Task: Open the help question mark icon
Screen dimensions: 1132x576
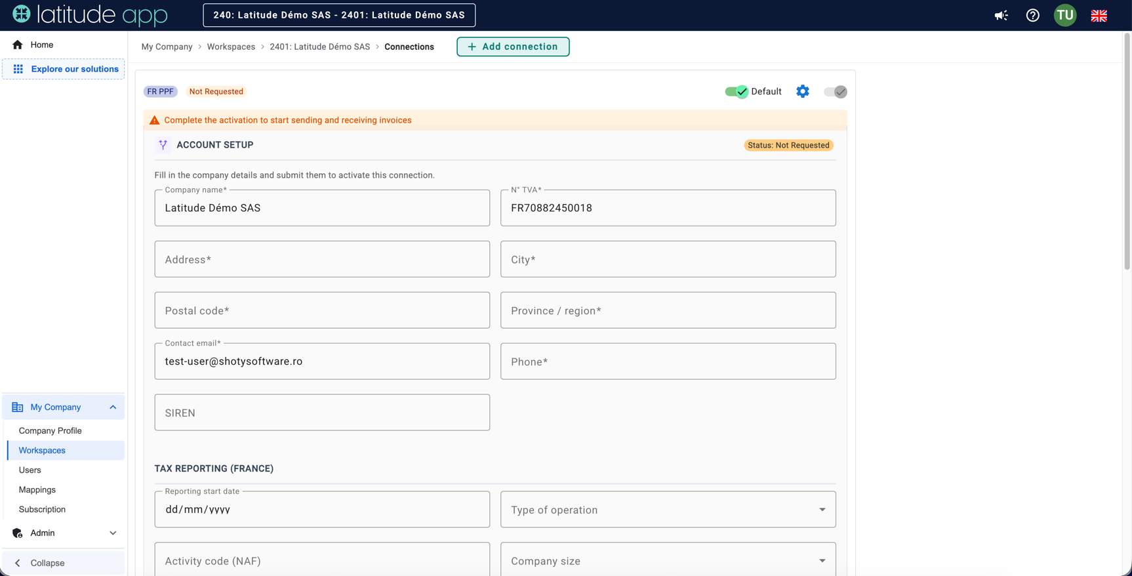Action: coord(1033,15)
